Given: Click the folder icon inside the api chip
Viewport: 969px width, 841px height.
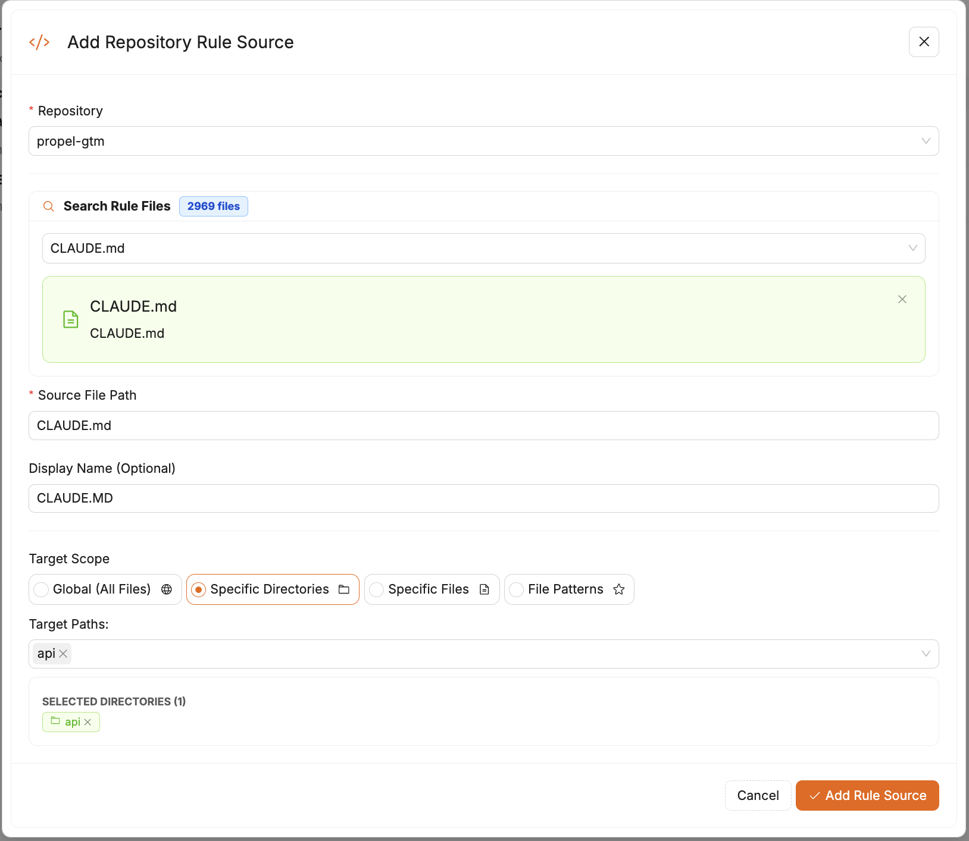Looking at the screenshot, I should click(x=55, y=721).
